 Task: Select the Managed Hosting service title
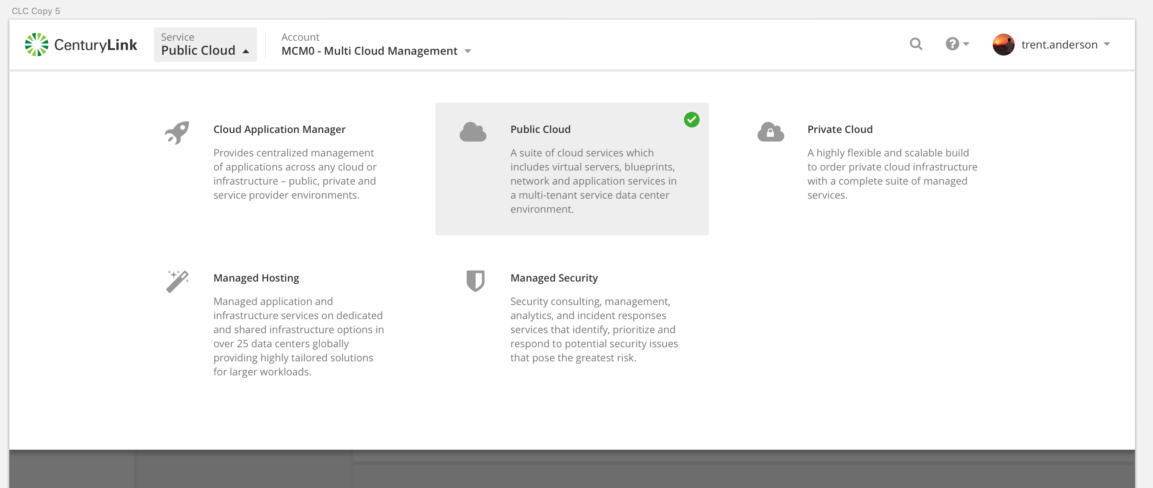pyautogui.click(x=256, y=278)
